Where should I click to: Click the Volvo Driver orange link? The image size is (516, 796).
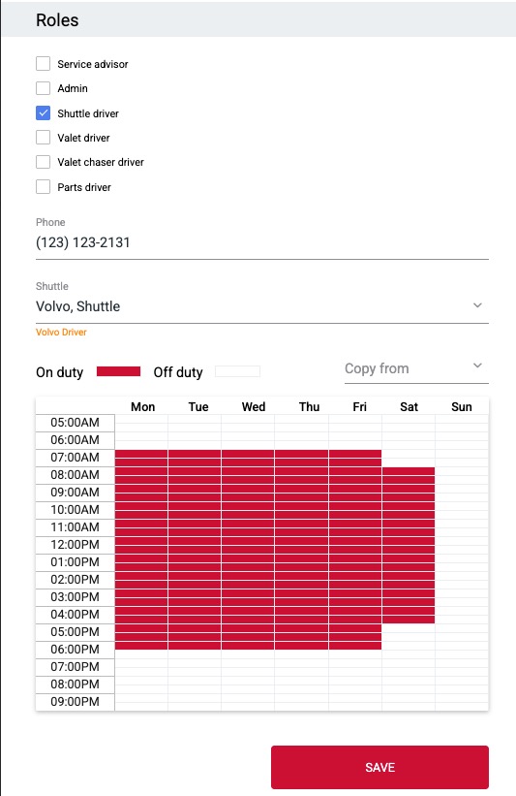coord(61,332)
